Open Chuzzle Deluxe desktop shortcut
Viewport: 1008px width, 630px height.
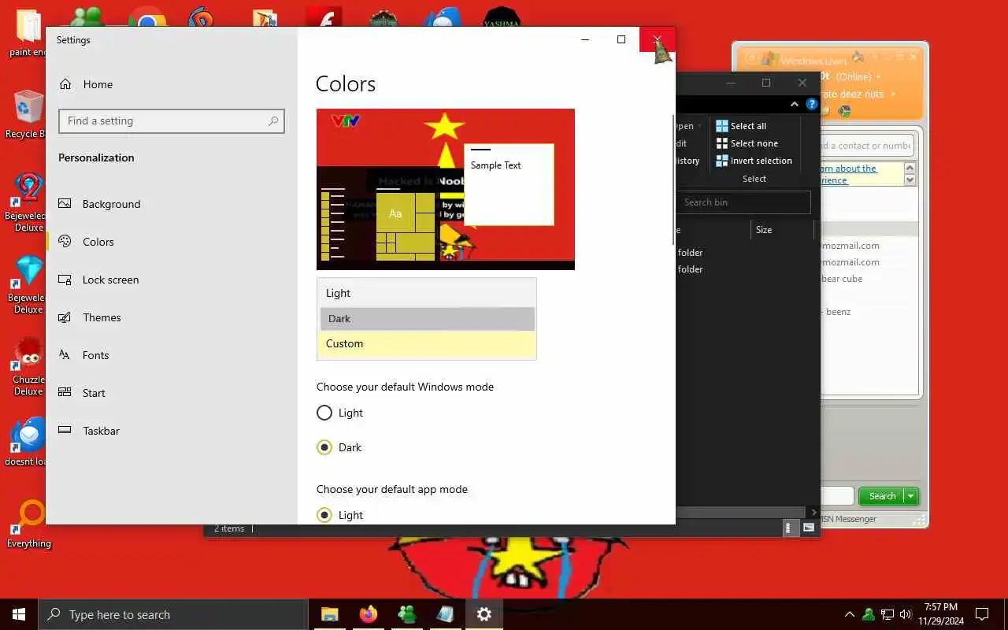[x=29, y=366]
